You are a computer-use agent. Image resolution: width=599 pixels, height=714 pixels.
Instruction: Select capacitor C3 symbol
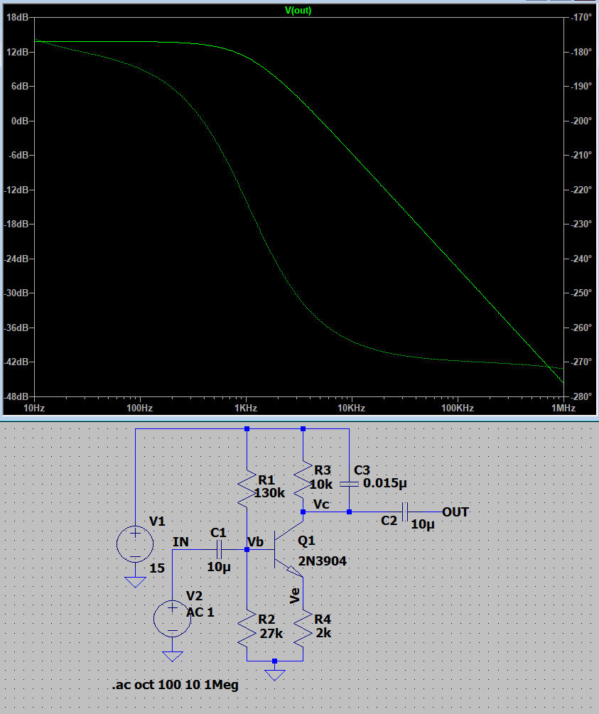pyautogui.click(x=349, y=483)
